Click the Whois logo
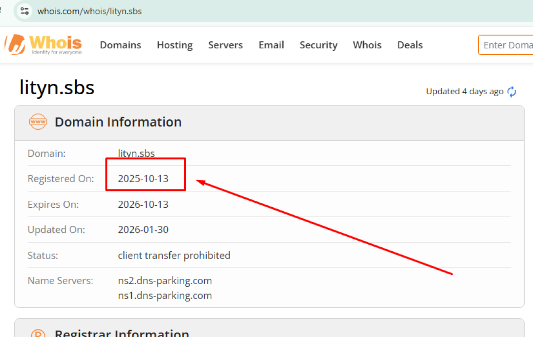The width and height of the screenshot is (533, 337). pos(44,44)
